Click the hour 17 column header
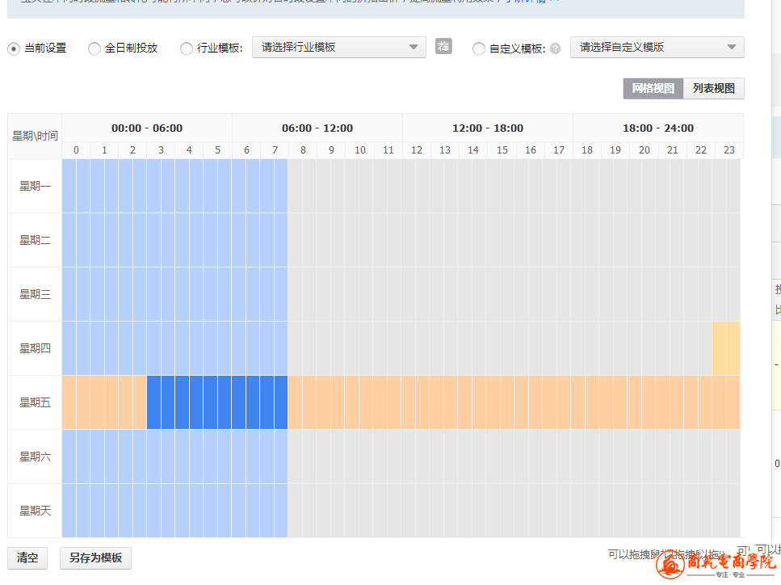 pos(559,150)
